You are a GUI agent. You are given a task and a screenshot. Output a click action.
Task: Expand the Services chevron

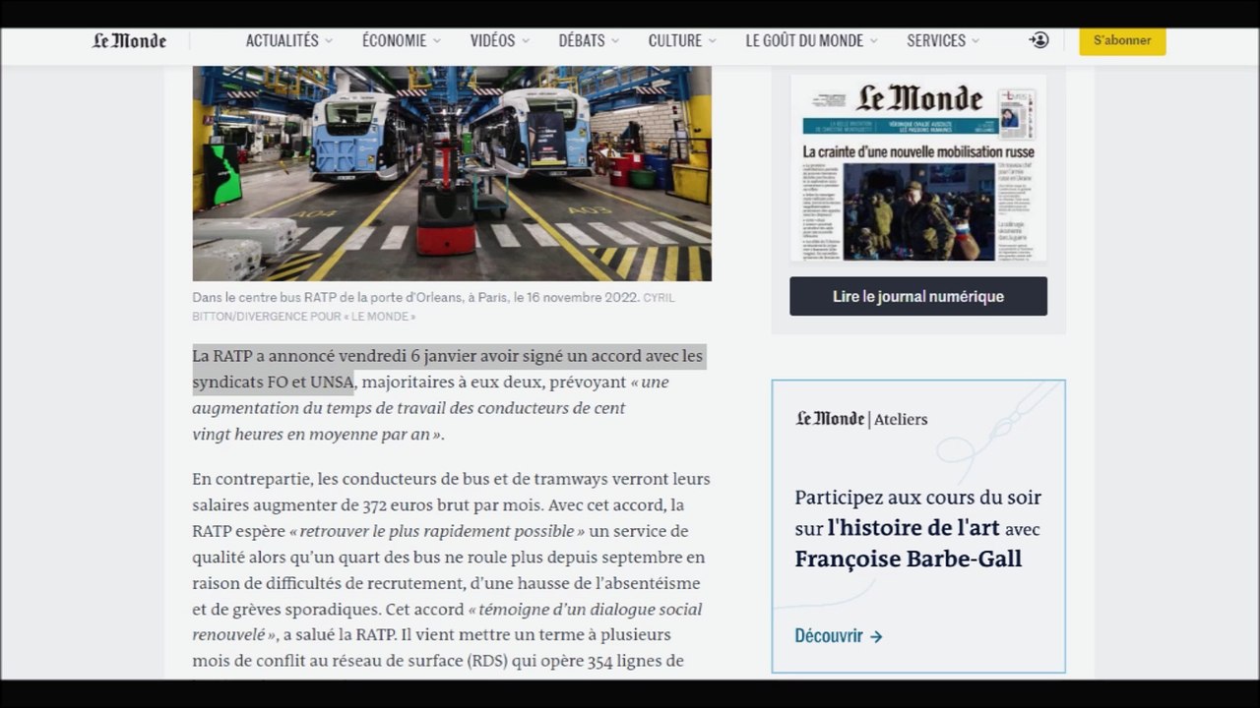tap(976, 41)
